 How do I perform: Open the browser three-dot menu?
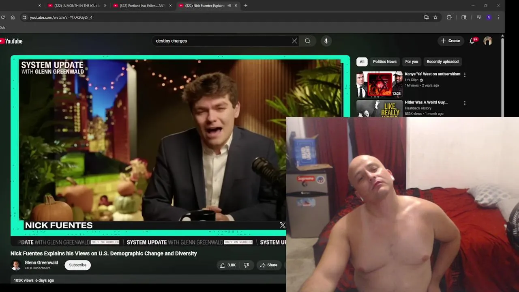(498, 17)
